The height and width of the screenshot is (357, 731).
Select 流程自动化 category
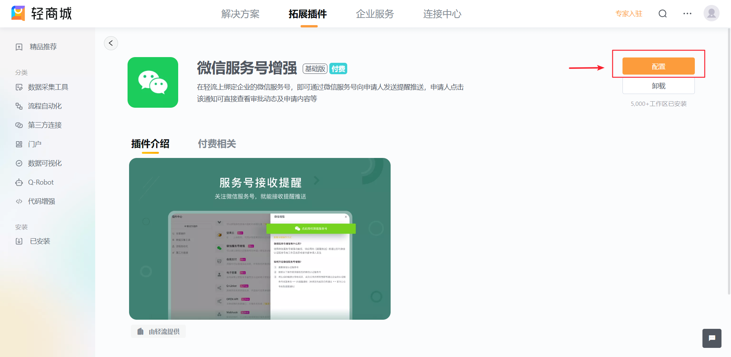[x=45, y=106]
